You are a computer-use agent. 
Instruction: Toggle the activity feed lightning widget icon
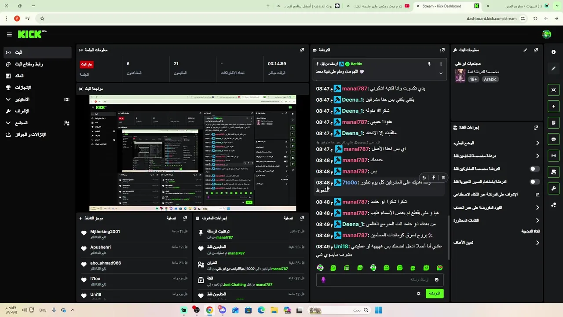coord(553,106)
